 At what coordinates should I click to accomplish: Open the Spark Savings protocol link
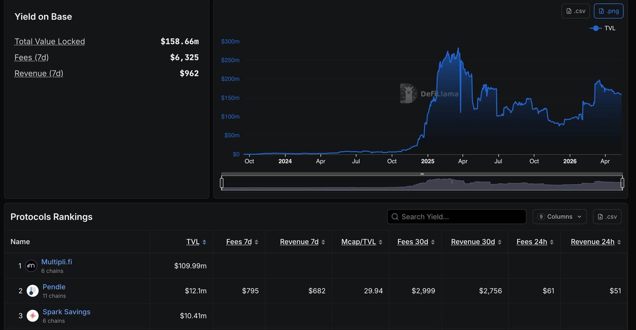[67, 312]
